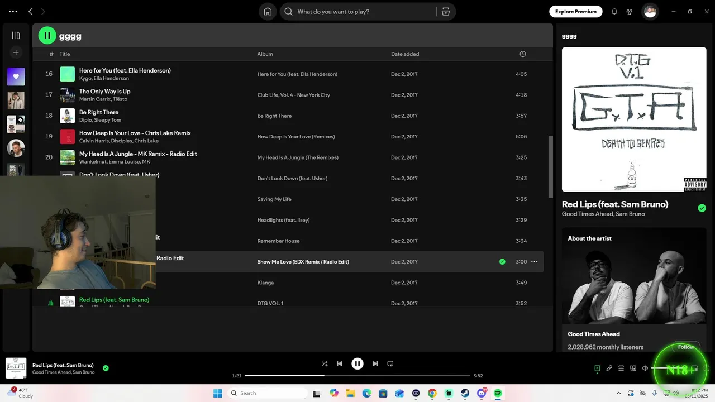The image size is (715, 402).
Task: Sort by Date added column header
Action: [x=405, y=54]
